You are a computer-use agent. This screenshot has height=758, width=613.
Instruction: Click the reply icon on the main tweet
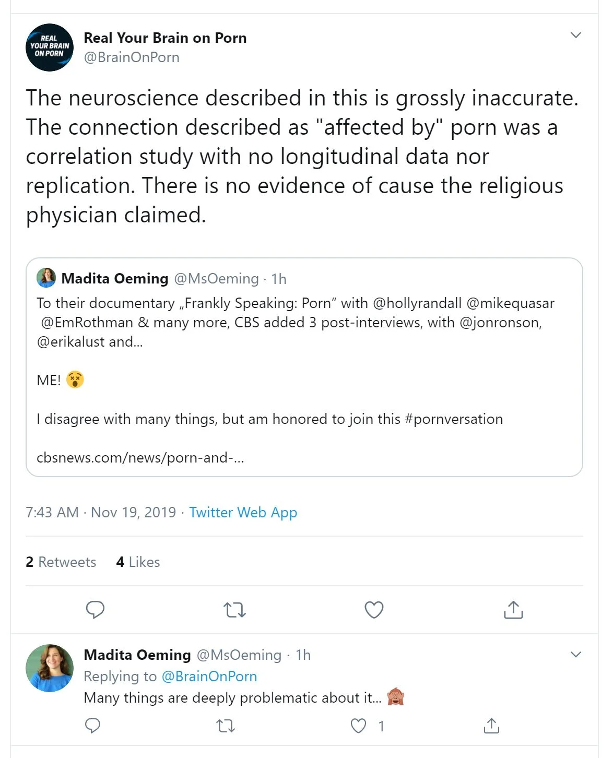click(x=95, y=609)
